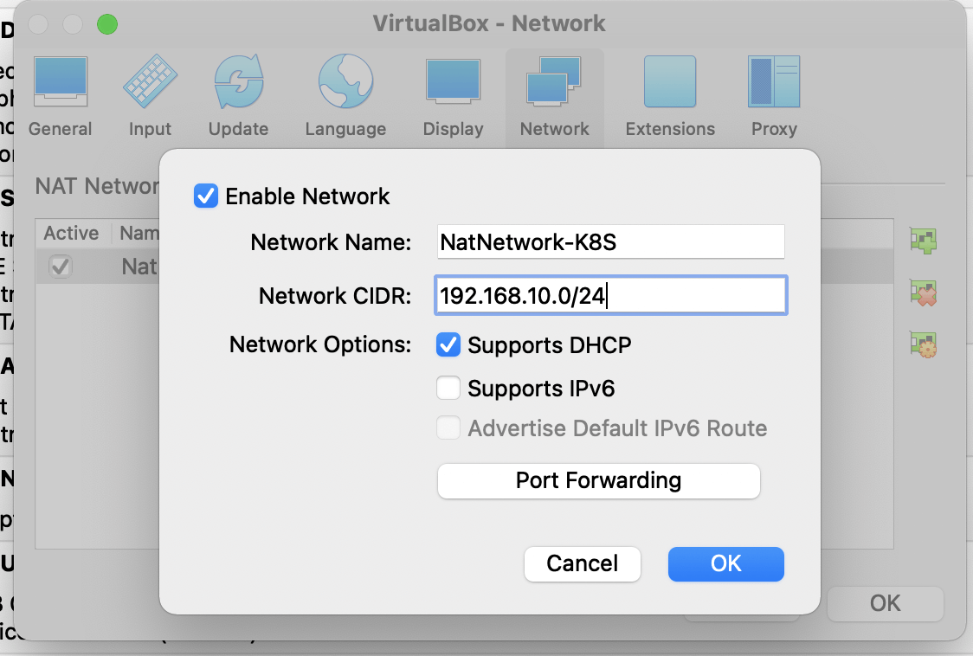Viewport: 973px width, 656px height.
Task: Click the add new NAT network icon
Action: pos(924,241)
